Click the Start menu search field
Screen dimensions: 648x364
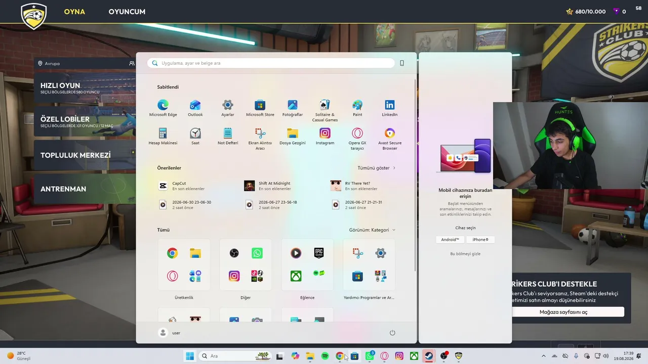[271, 63]
